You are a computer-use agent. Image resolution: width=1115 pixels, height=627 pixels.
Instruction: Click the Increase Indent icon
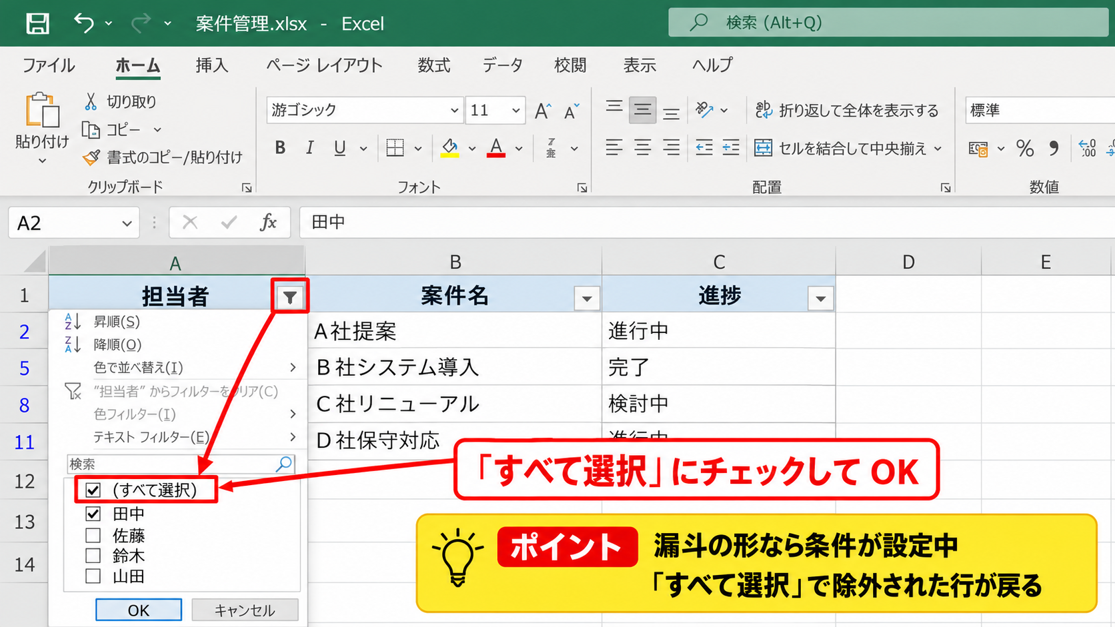pos(731,147)
